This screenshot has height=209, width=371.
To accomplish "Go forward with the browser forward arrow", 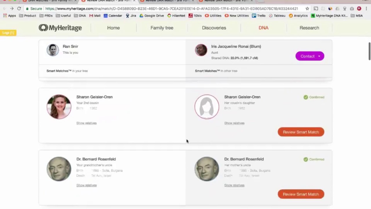I will tap(12, 9).
